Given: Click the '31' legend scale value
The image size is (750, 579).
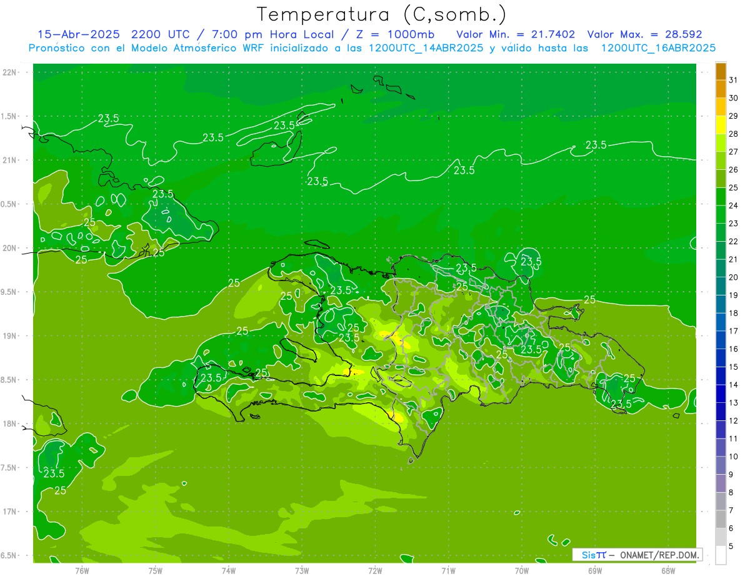Looking at the screenshot, I should (734, 80).
